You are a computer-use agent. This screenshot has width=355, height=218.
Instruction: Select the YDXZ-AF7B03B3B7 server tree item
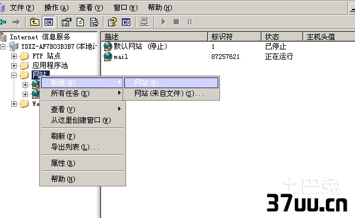coord(59,46)
